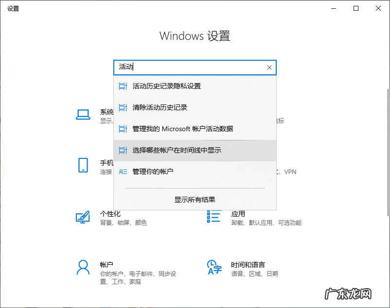Click the 活动历史记录隐私设置 suggestion icon
390x308 pixels.
click(123, 86)
